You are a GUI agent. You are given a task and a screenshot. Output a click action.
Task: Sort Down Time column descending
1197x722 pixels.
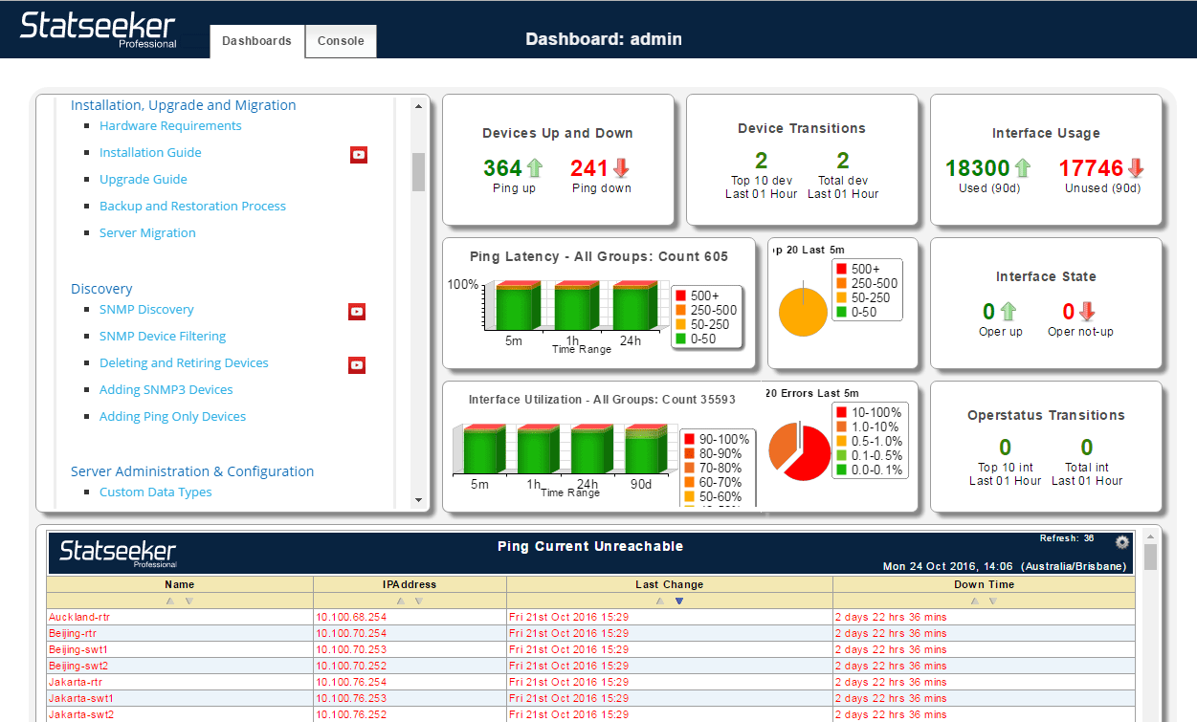[993, 602]
